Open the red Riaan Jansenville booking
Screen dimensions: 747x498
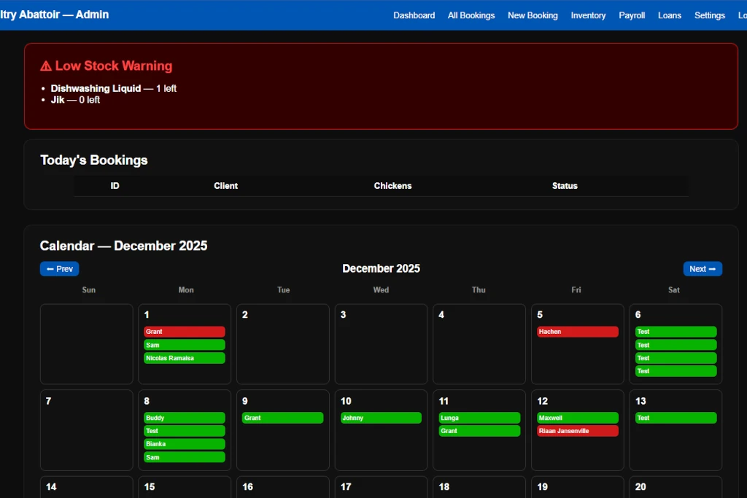(577, 431)
